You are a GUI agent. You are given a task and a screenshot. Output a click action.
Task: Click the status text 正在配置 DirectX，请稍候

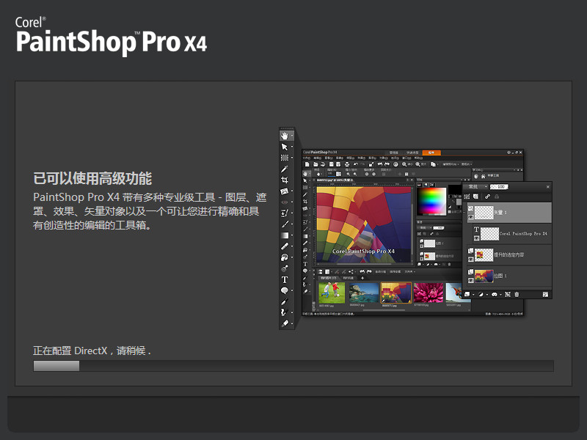coord(92,351)
